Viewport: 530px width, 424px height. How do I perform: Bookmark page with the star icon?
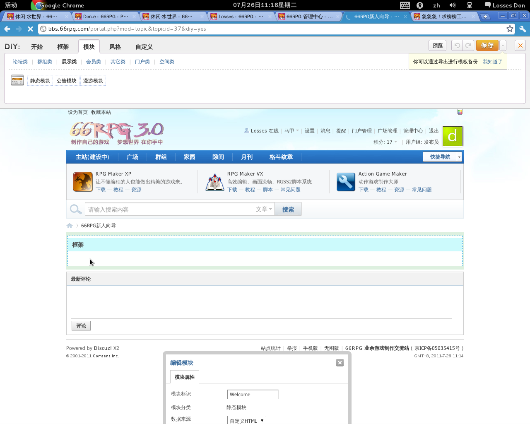510,29
